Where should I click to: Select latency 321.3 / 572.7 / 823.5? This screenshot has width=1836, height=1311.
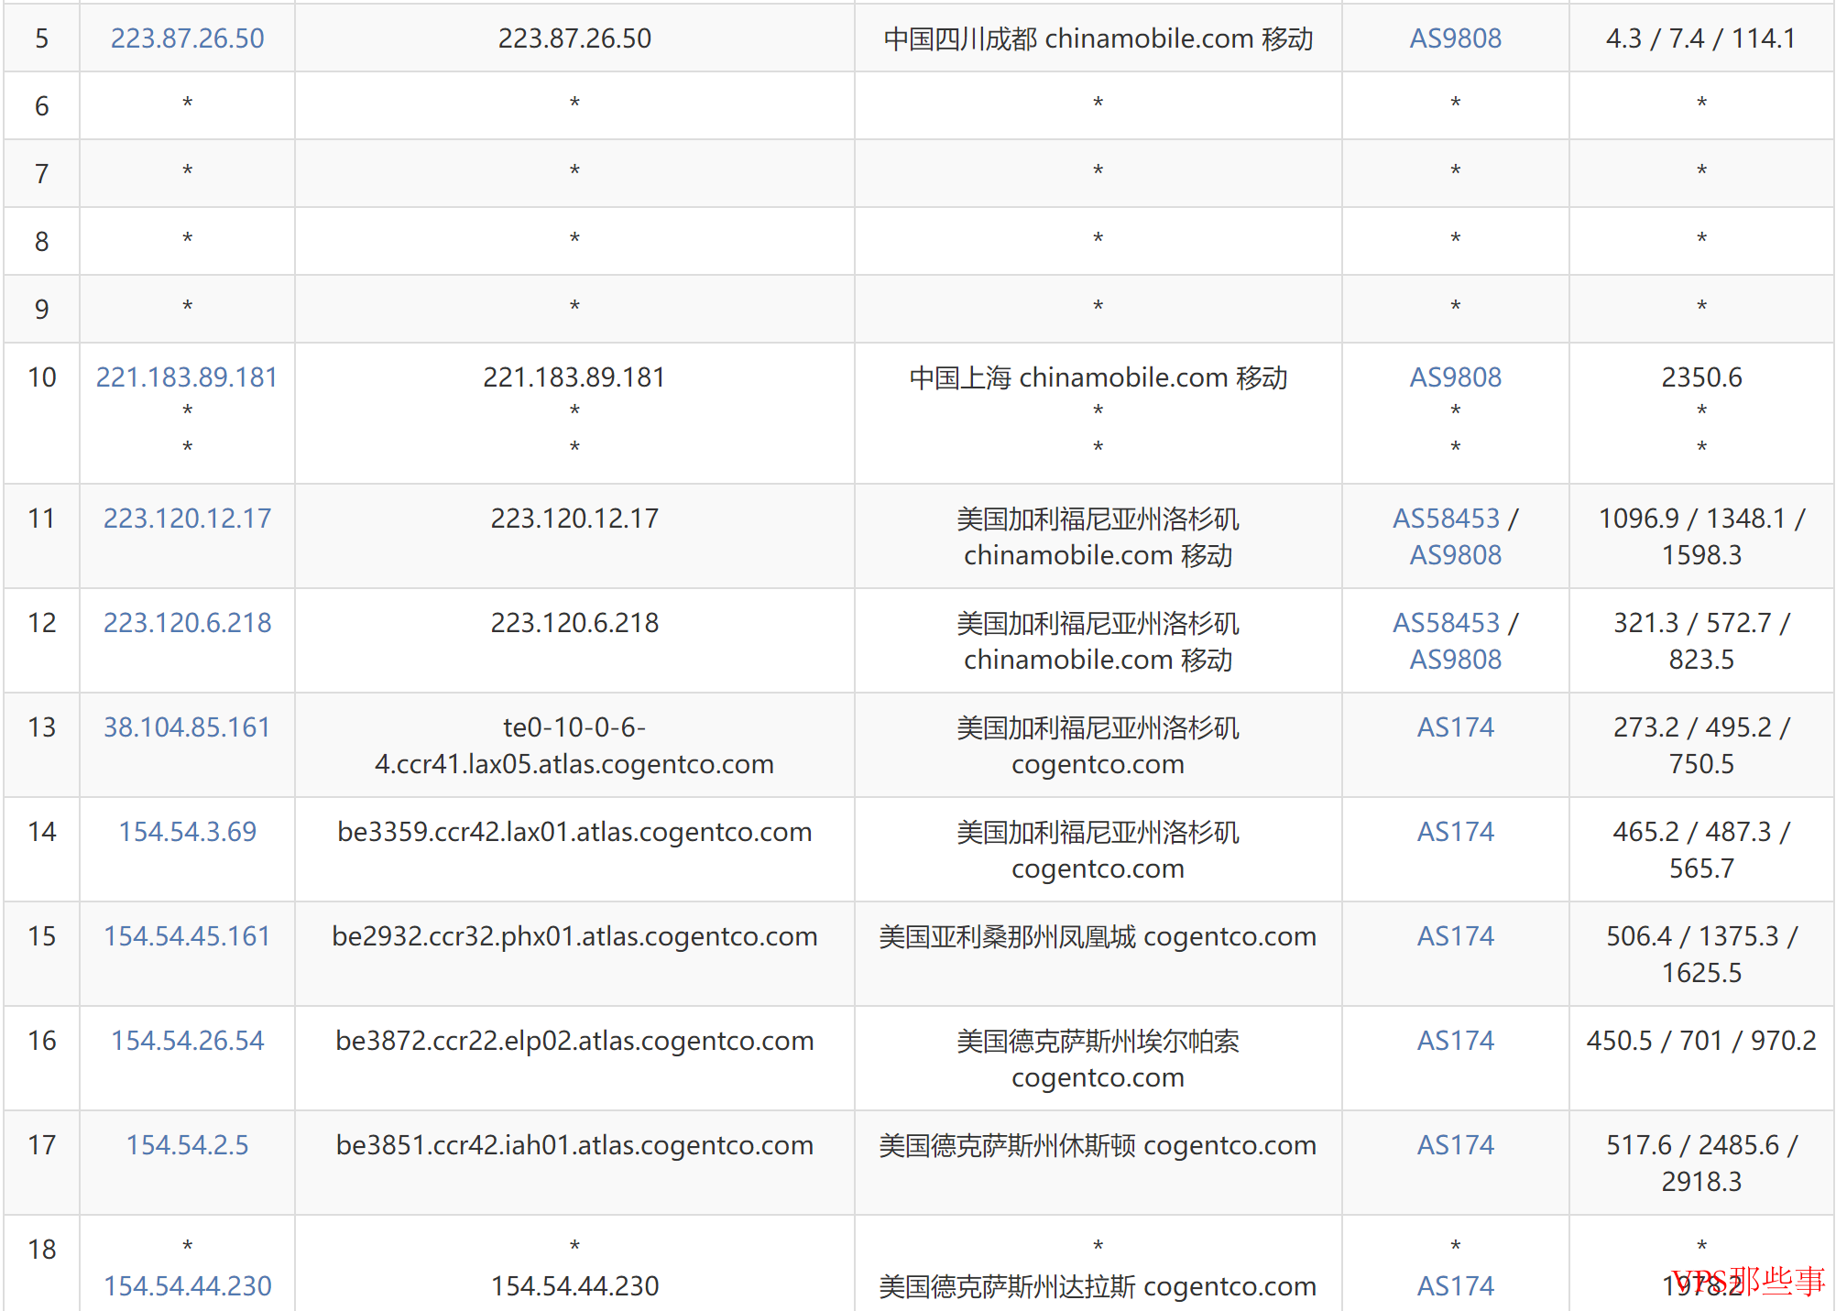pyautogui.click(x=1701, y=641)
